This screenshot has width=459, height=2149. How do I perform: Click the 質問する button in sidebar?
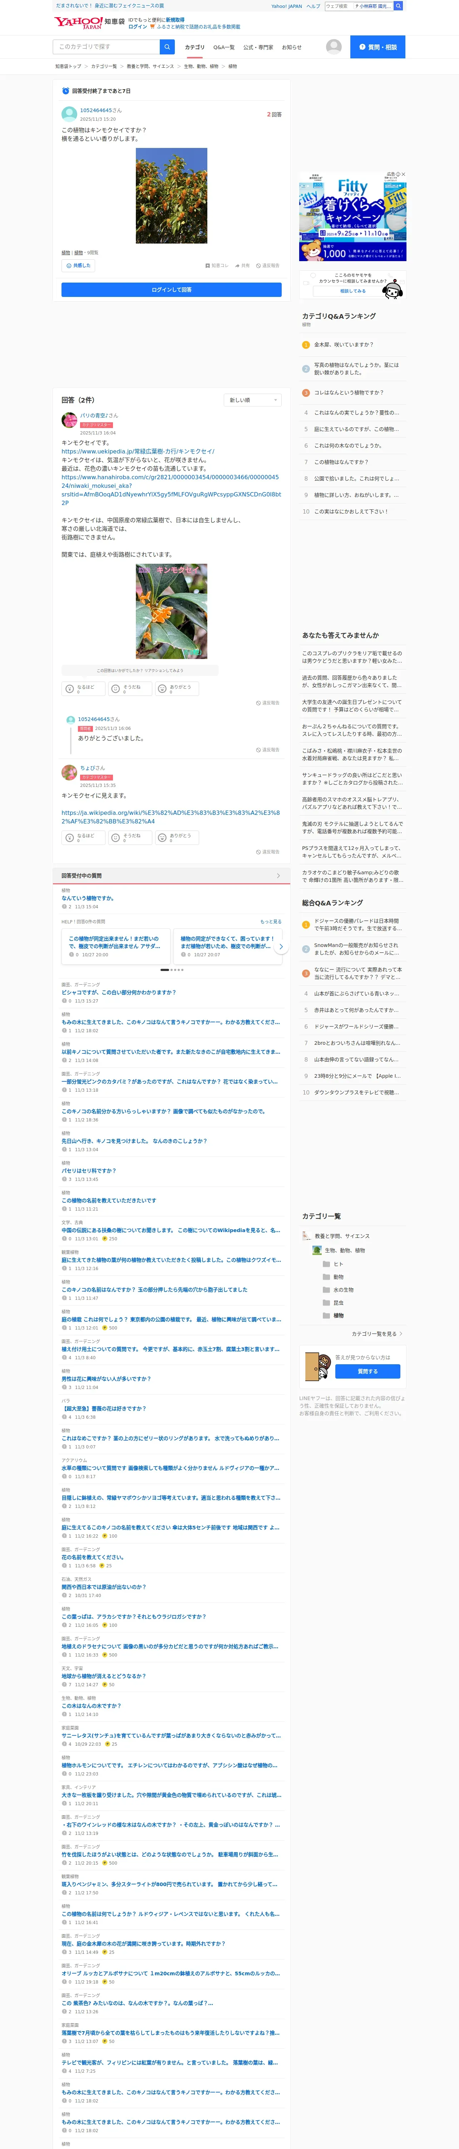pyautogui.click(x=367, y=1371)
